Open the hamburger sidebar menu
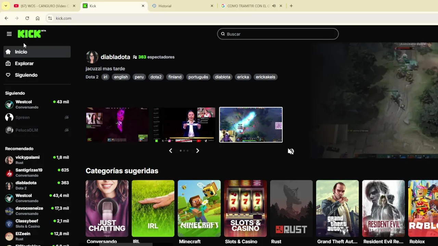The height and width of the screenshot is (246, 438). [x=9, y=34]
